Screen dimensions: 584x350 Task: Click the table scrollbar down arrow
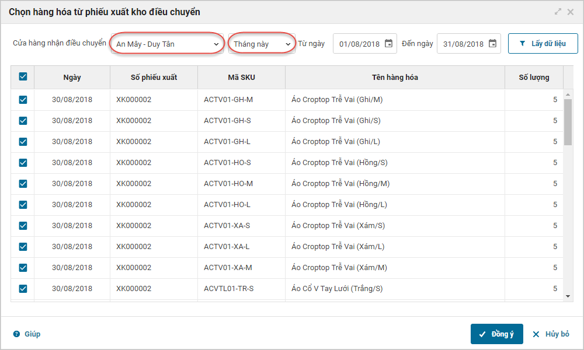[x=568, y=296]
